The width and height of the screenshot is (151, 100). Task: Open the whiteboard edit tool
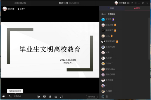56,97
